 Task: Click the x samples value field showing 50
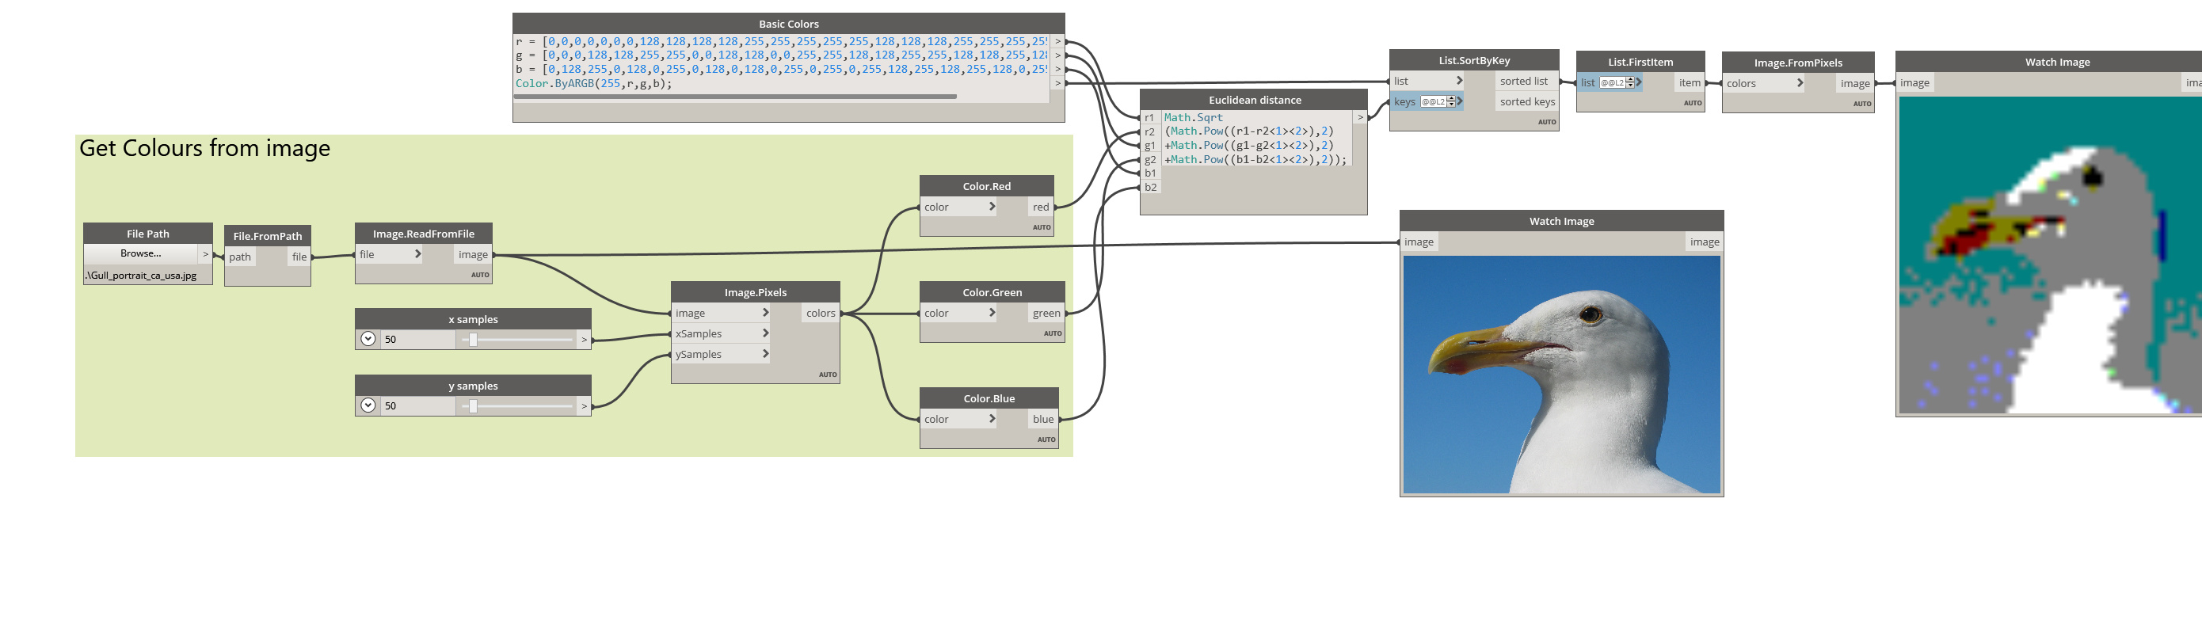(417, 340)
